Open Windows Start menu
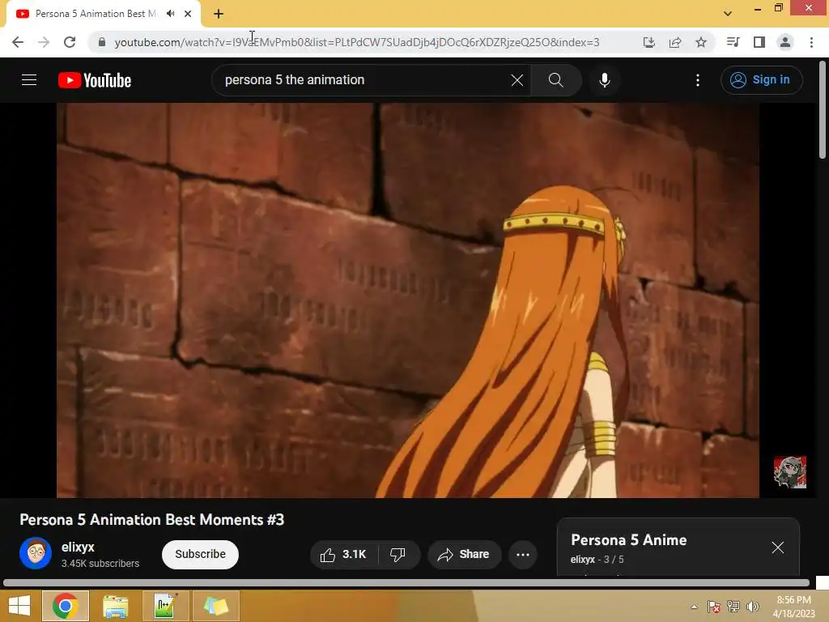829x622 pixels. tap(19, 606)
